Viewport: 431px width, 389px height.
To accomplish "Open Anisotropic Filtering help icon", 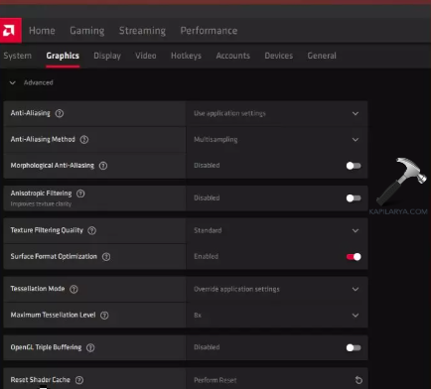I will (80, 194).
